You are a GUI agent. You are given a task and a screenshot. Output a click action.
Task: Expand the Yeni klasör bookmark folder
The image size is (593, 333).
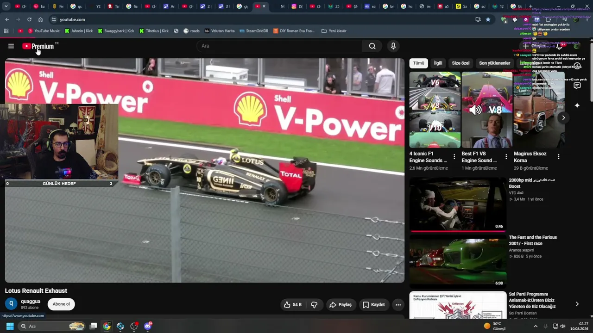click(334, 31)
